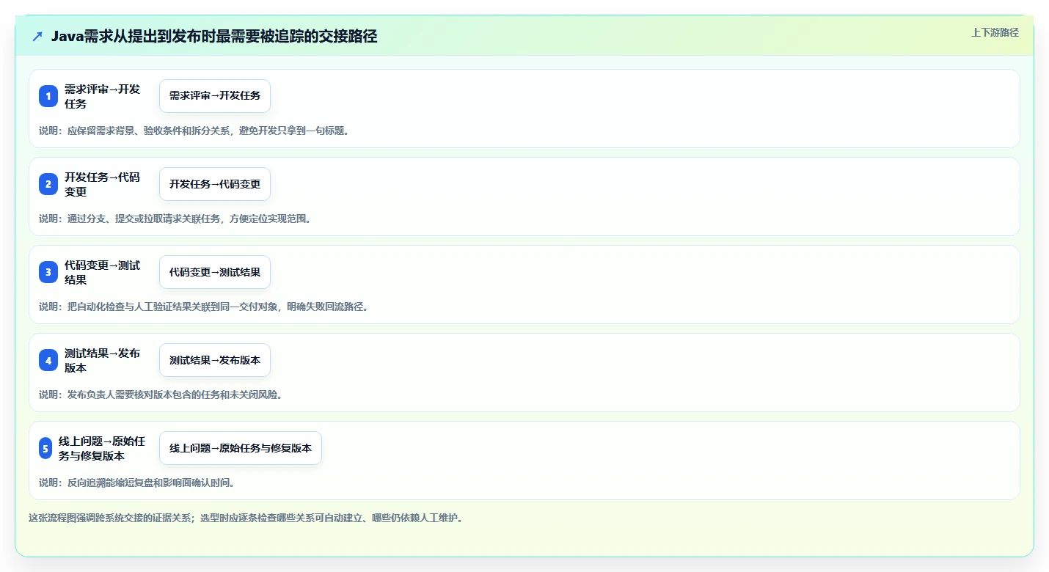Click the 上下游路径 label in header
Screen dimensions: 1049x572
[x=995, y=32]
